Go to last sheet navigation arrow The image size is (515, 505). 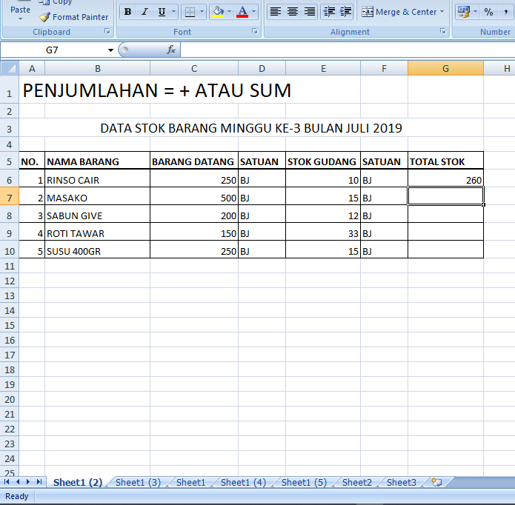[x=39, y=482]
